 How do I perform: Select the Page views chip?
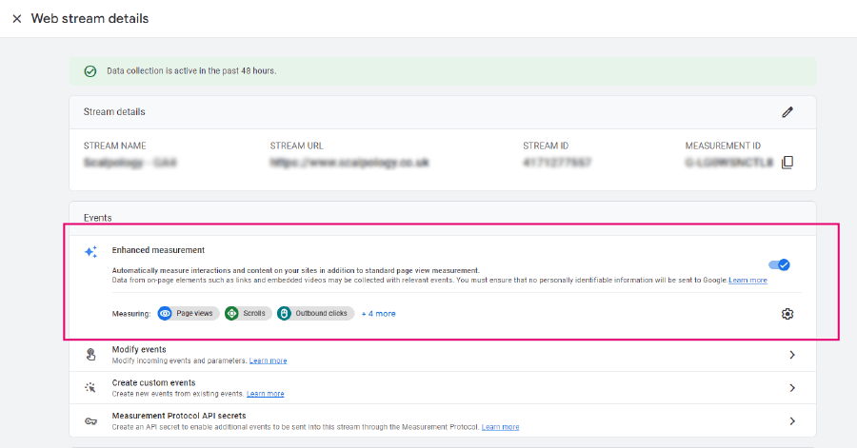click(x=189, y=313)
